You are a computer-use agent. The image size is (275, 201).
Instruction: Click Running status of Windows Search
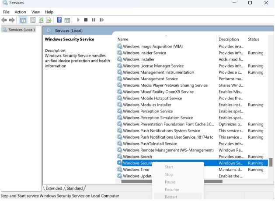255,157
